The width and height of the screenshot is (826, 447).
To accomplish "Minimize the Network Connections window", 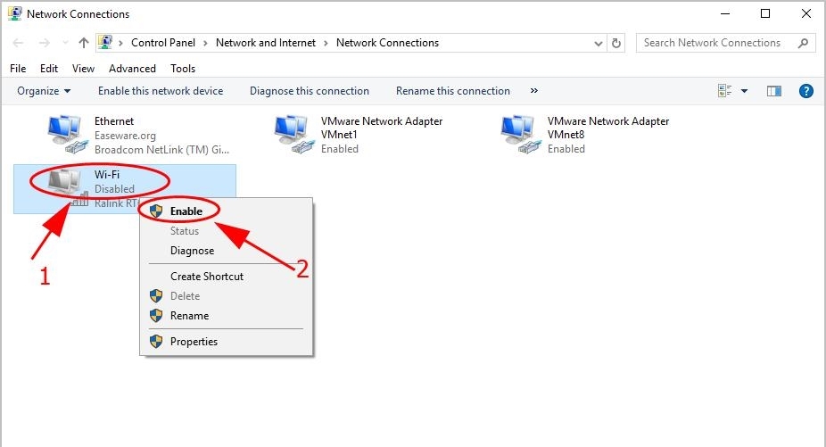I will pyautogui.click(x=725, y=13).
